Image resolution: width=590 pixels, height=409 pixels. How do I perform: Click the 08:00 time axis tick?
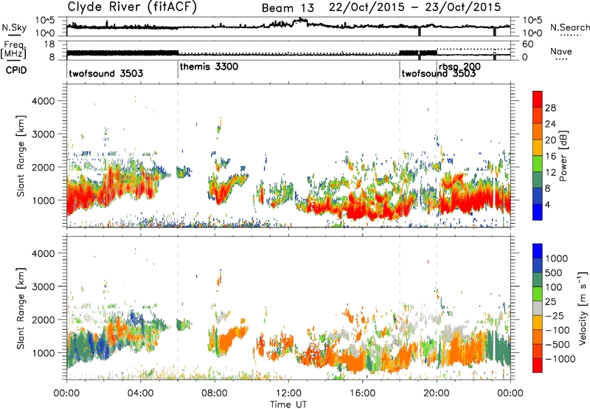click(x=215, y=393)
